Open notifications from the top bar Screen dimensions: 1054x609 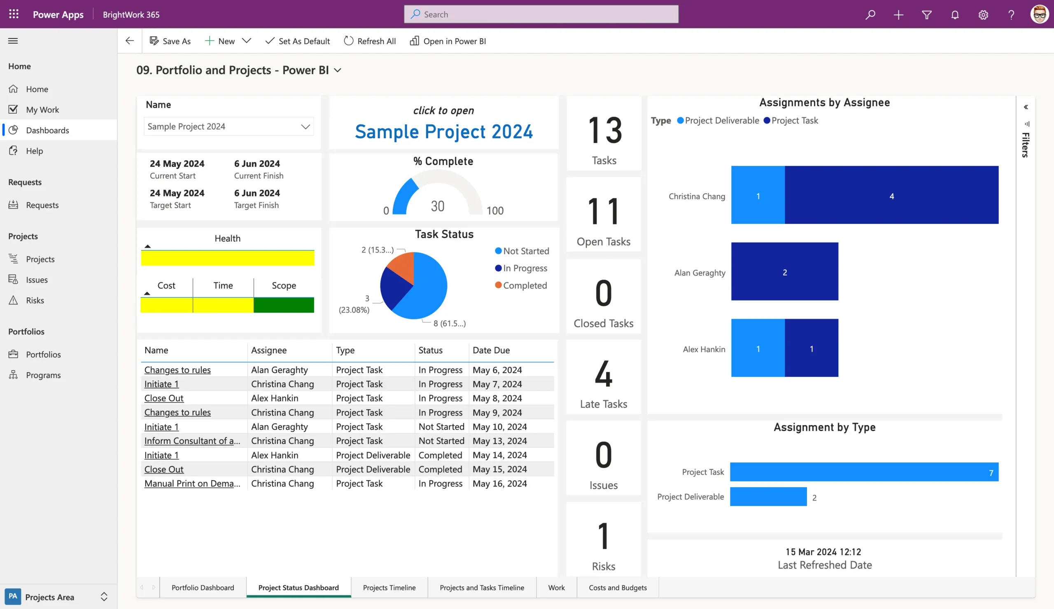(954, 14)
